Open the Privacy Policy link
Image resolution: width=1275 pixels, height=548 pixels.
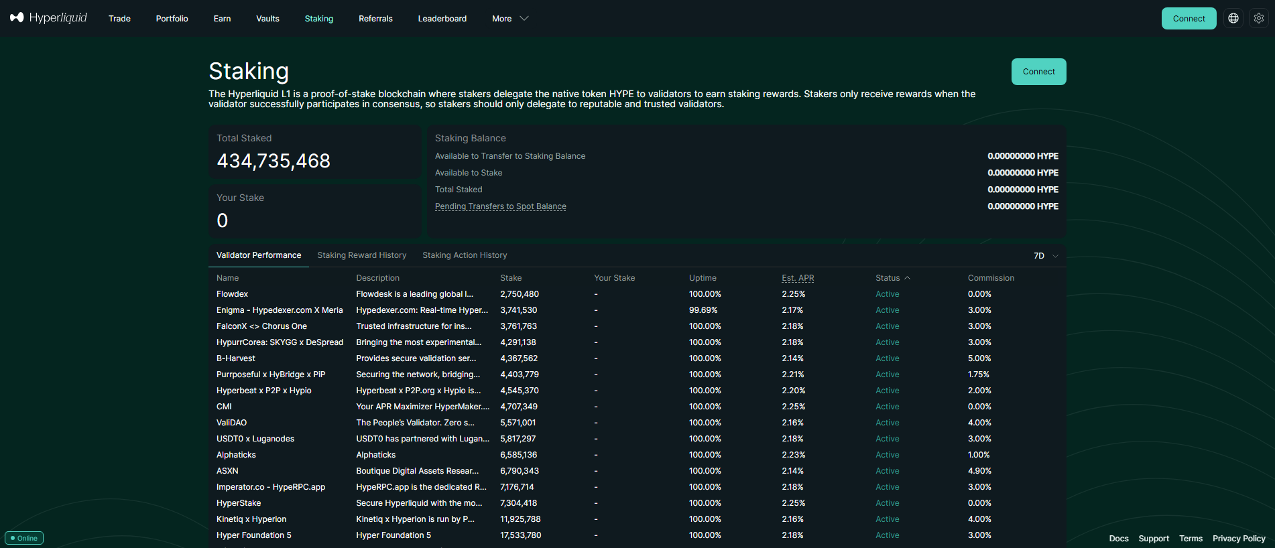(1239, 539)
